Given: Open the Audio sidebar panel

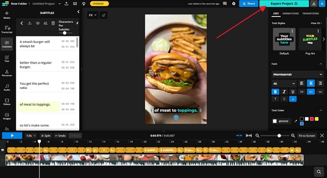Looking at the screenshot, I should 7,87.
